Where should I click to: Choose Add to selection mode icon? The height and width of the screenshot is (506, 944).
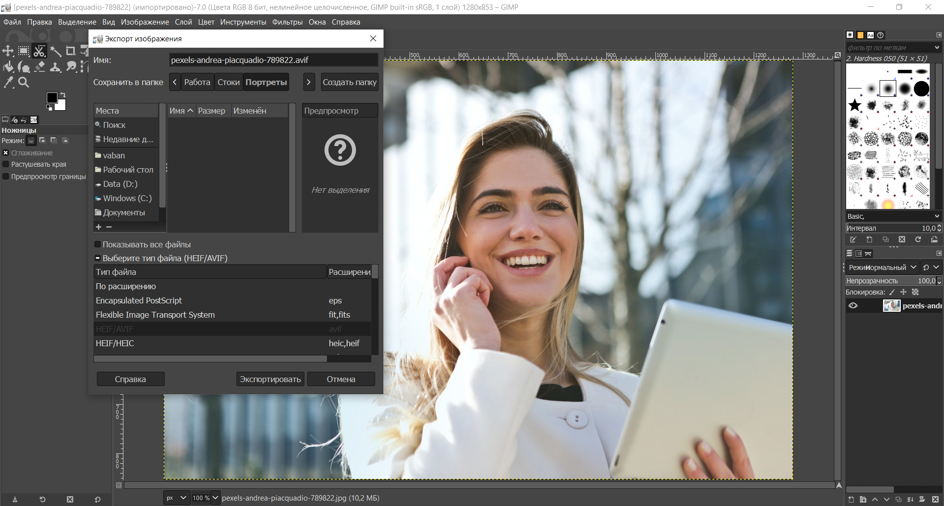[x=42, y=141]
